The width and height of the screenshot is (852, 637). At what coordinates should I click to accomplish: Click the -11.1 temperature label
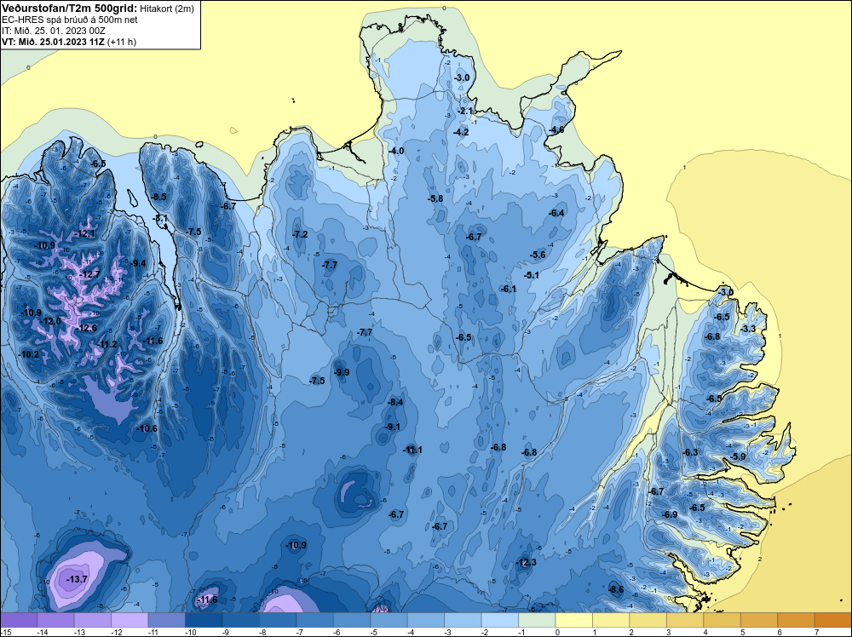(x=412, y=450)
